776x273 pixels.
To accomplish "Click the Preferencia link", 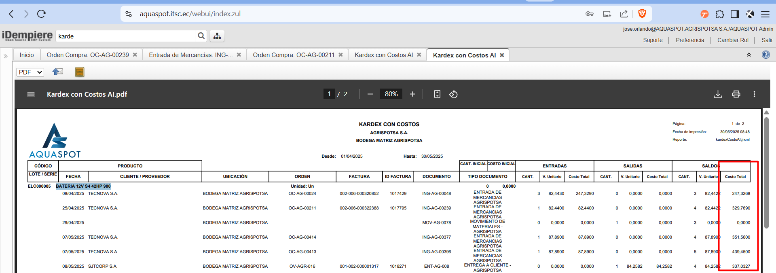I will 690,40.
